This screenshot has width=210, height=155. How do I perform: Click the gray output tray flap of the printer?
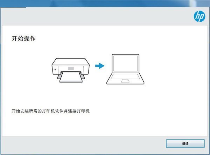58,76
